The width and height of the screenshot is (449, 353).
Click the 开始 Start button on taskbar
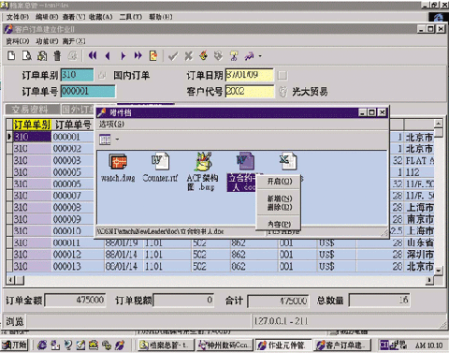click(x=14, y=345)
